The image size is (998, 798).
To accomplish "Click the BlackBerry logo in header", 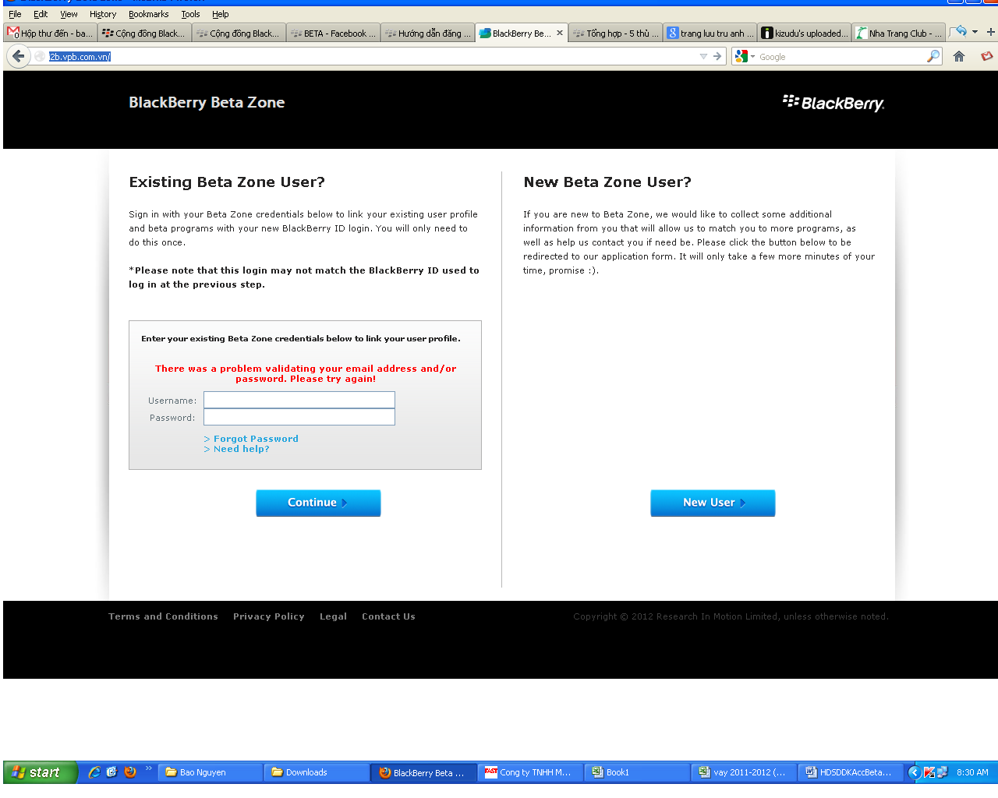I will point(833,103).
